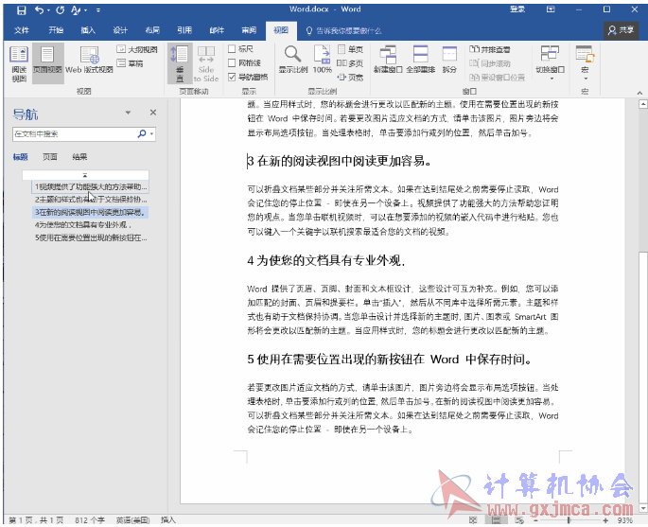
Task: Switch to 大纲视图 outline view
Action: (137, 49)
